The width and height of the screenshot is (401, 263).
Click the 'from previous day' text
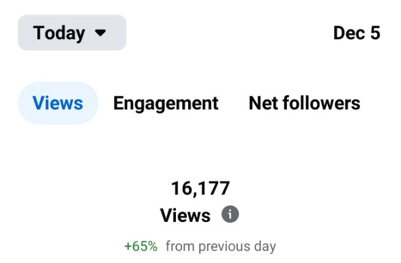point(221,246)
